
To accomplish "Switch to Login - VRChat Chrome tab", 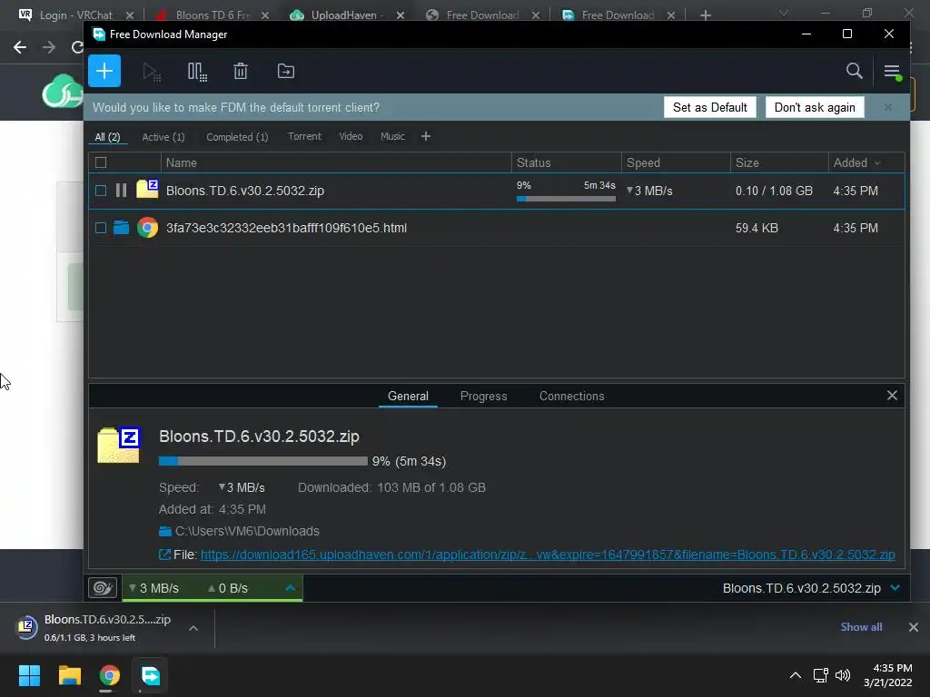I will pyautogui.click(x=74, y=15).
